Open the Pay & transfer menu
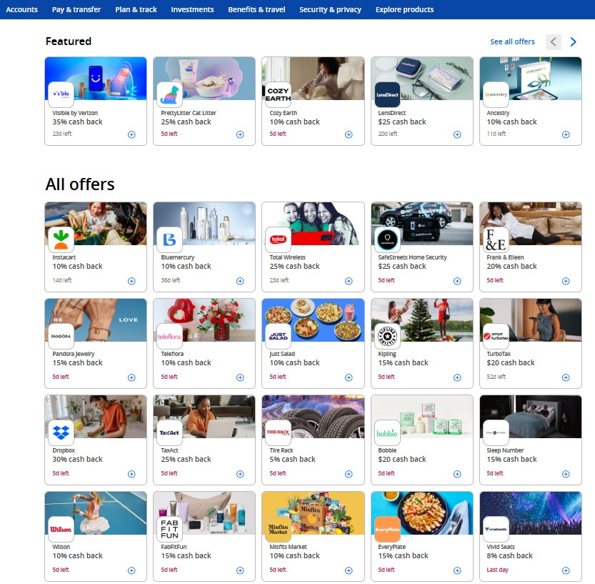 point(76,9)
